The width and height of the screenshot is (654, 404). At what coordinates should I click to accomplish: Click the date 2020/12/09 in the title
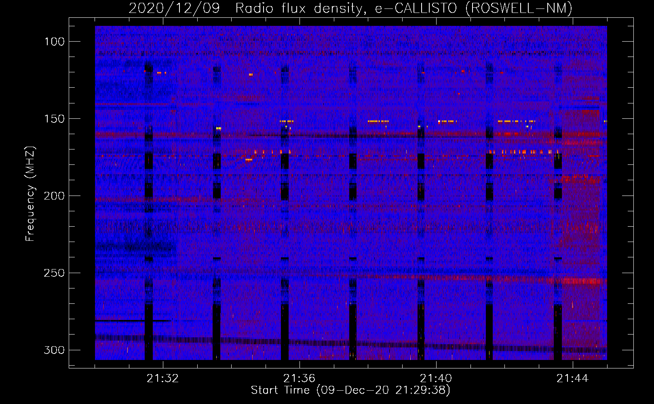(174, 8)
